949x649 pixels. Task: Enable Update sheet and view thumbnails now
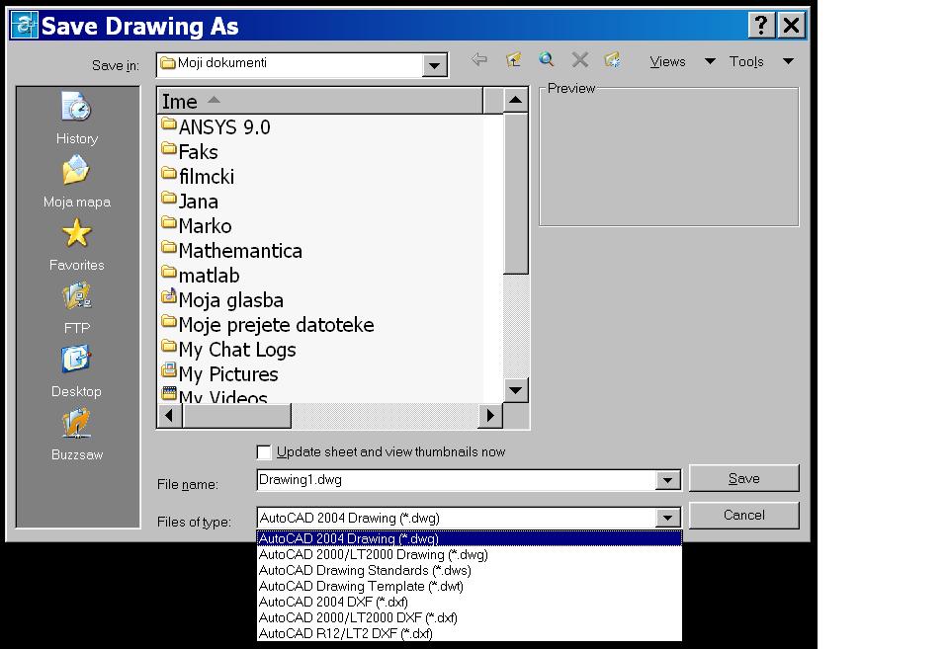(264, 452)
